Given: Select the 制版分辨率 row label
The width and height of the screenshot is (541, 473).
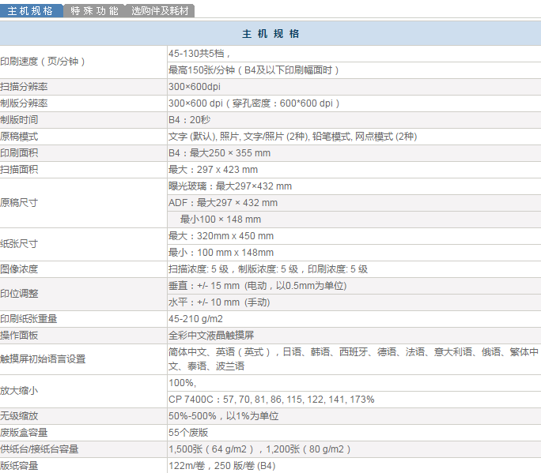Looking at the screenshot, I should click(x=24, y=103).
